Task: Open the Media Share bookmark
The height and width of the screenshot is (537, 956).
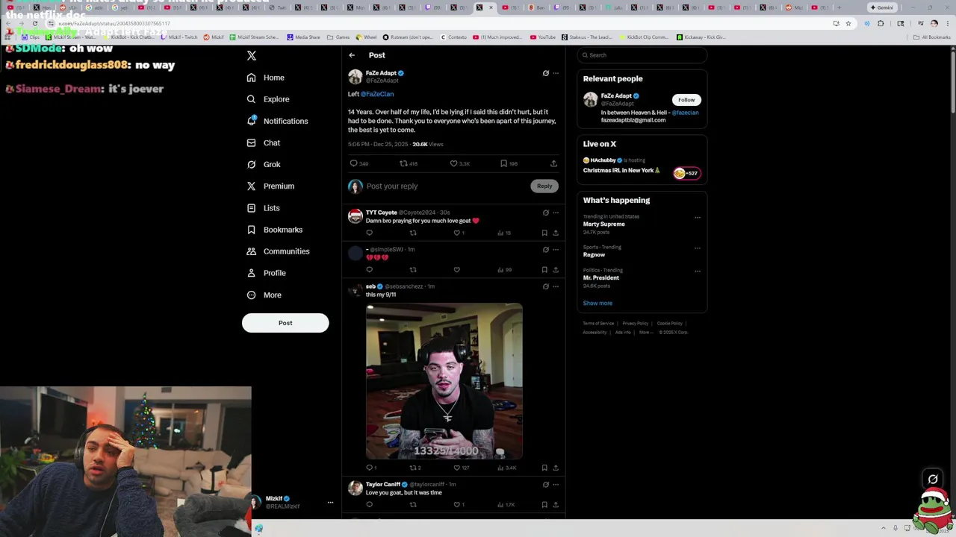Action: pyautogui.click(x=303, y=37)
